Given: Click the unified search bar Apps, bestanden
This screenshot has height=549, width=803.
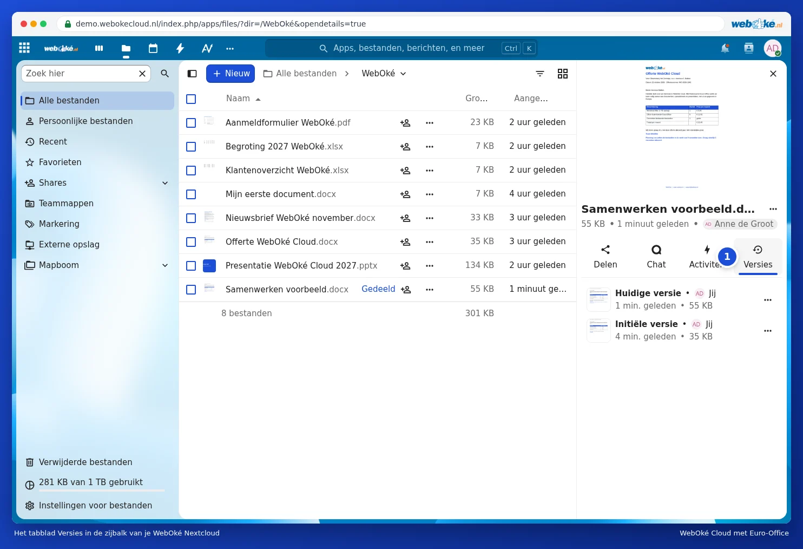Looking at the screenshot, I should coord(401,48).
